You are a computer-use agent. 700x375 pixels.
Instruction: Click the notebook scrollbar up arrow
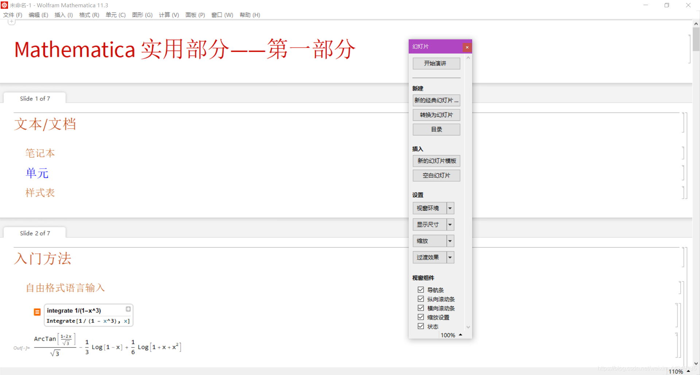pos(696,24)
